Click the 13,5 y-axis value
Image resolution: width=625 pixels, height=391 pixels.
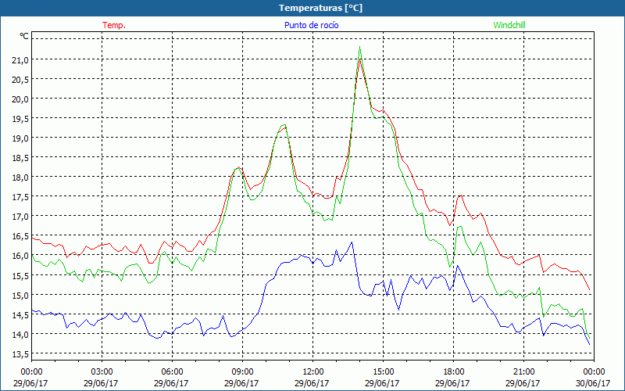(20, 354)
